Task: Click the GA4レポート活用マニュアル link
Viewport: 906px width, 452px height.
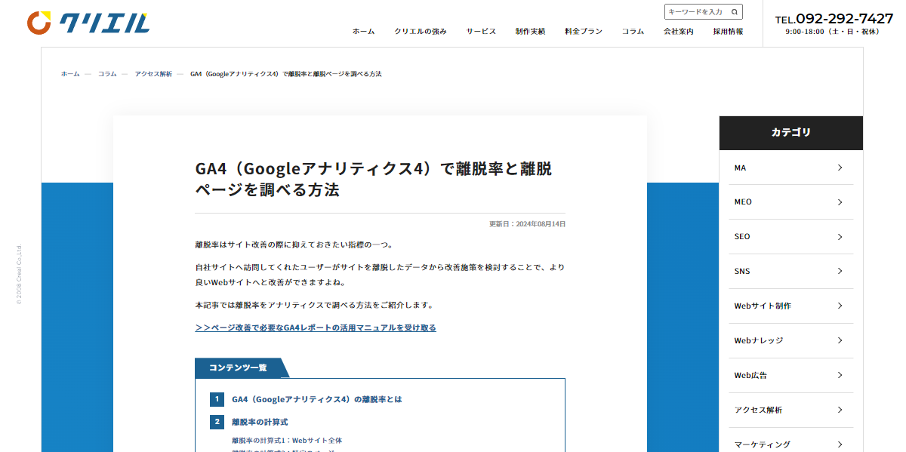Action: tap(316, 327)
